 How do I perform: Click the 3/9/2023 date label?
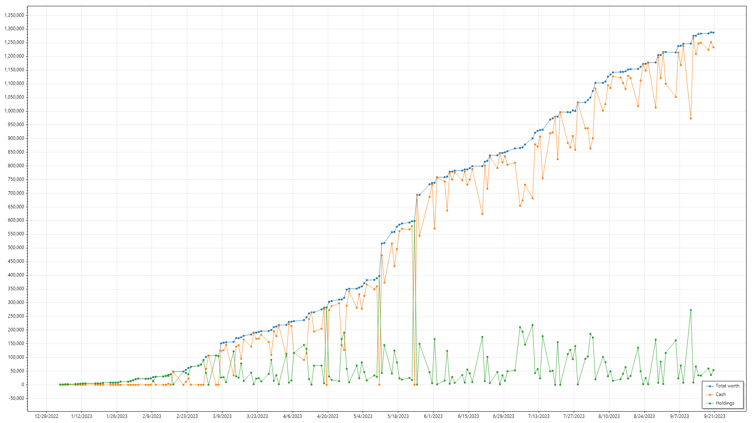222,416
